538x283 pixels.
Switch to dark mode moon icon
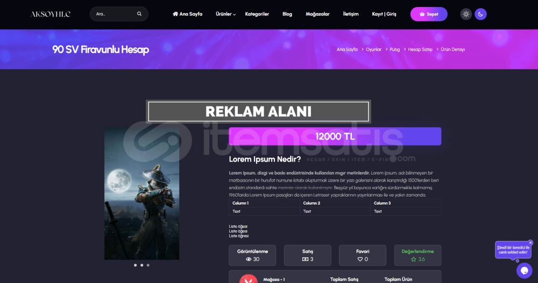coord(480,14)
